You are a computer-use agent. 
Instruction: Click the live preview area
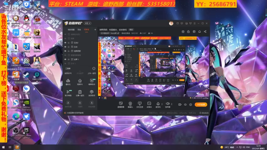pos(154,67)
